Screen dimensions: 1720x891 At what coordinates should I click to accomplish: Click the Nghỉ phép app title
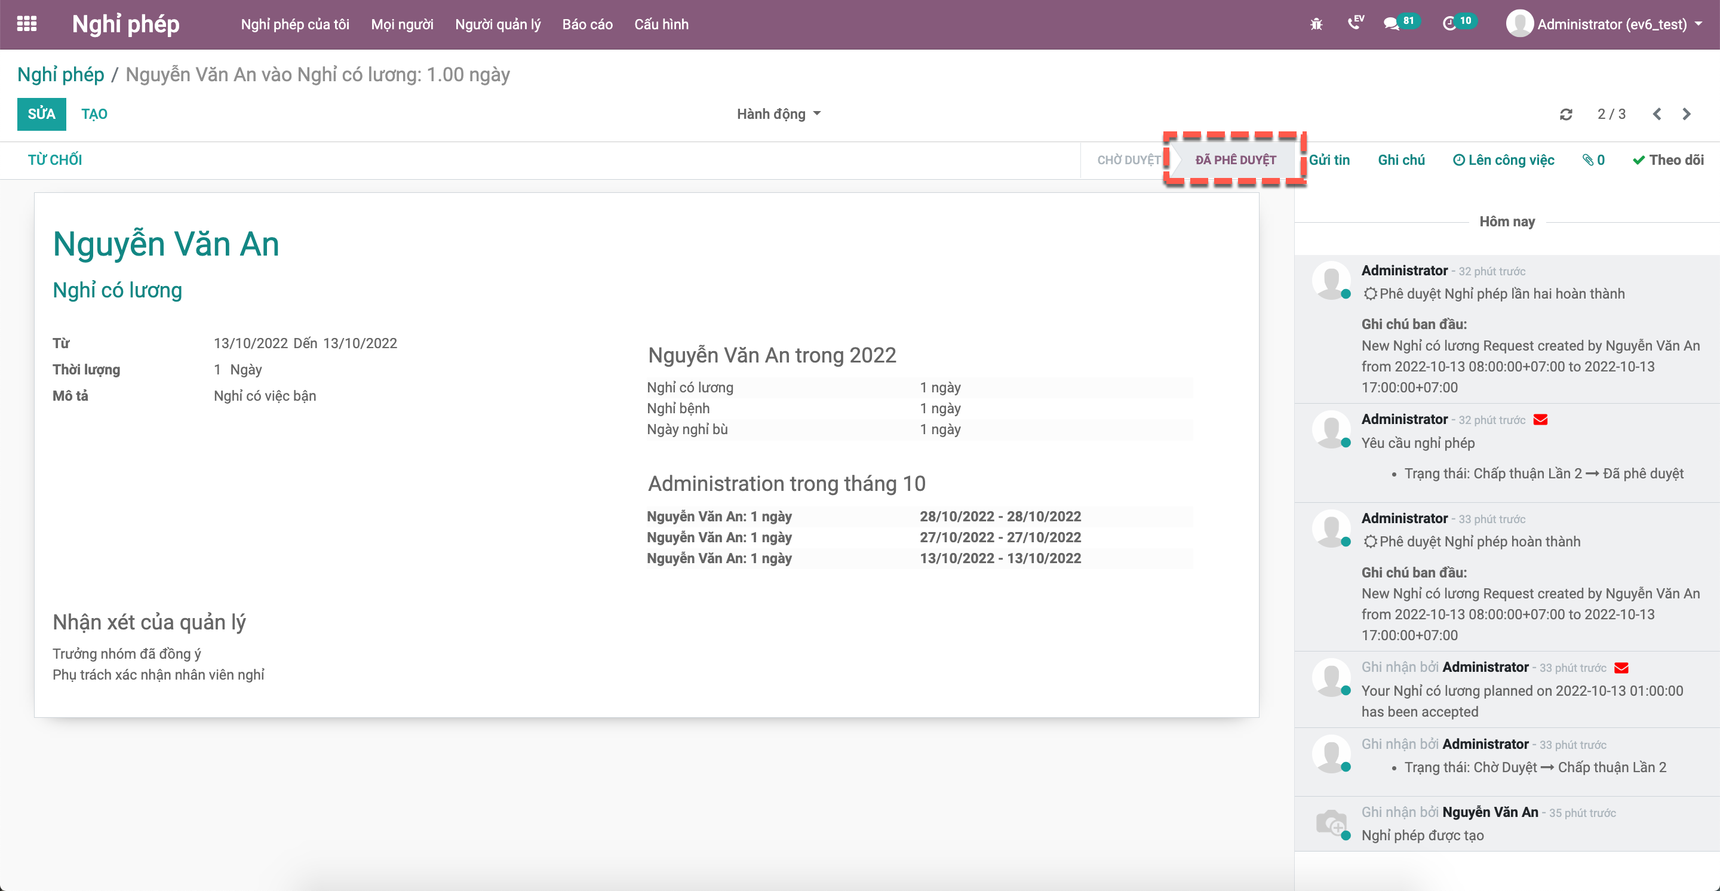coord(125,24)
